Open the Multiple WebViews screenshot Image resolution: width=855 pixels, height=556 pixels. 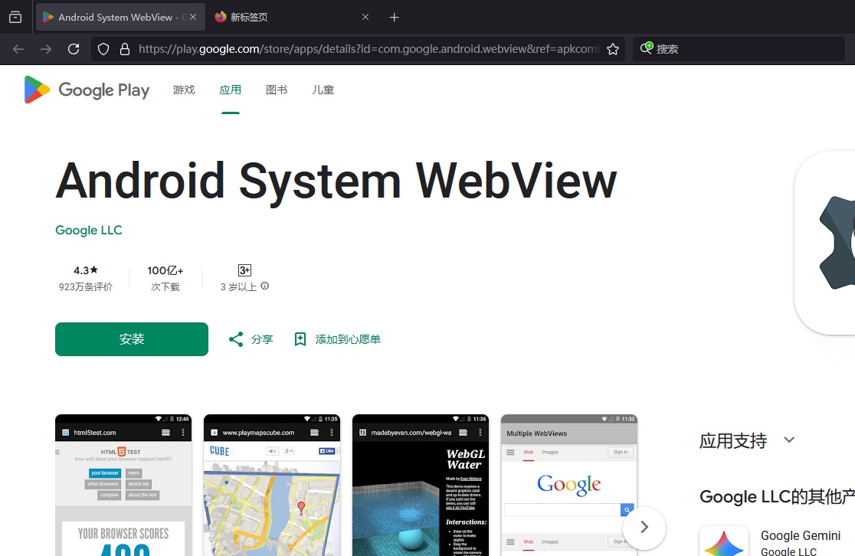[x=568, y=485]
